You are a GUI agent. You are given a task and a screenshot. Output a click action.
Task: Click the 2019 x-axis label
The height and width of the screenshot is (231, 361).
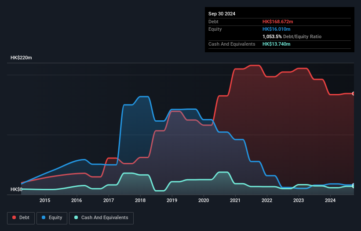(x=172, y=200)
